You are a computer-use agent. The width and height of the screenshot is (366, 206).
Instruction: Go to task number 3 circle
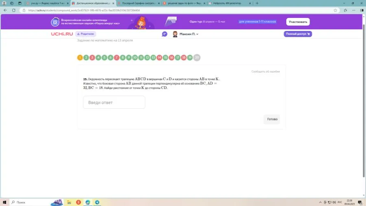point(92,57)
